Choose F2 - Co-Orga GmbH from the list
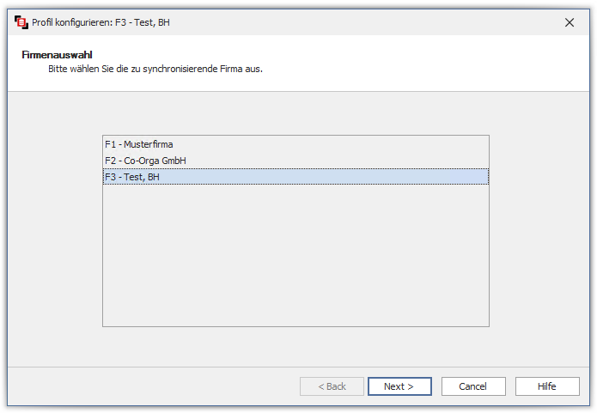The image size is (597, 413). coord(145,161)
